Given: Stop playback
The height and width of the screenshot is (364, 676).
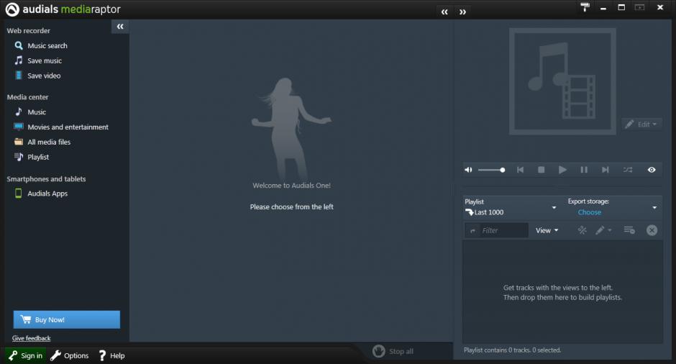Looking at the screenshot, I should pos(541,170).
